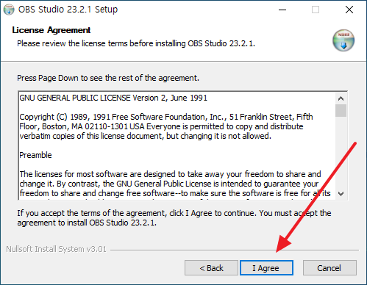
Task: Close the OBS Studio Setup window
Action: click(349, 10)
